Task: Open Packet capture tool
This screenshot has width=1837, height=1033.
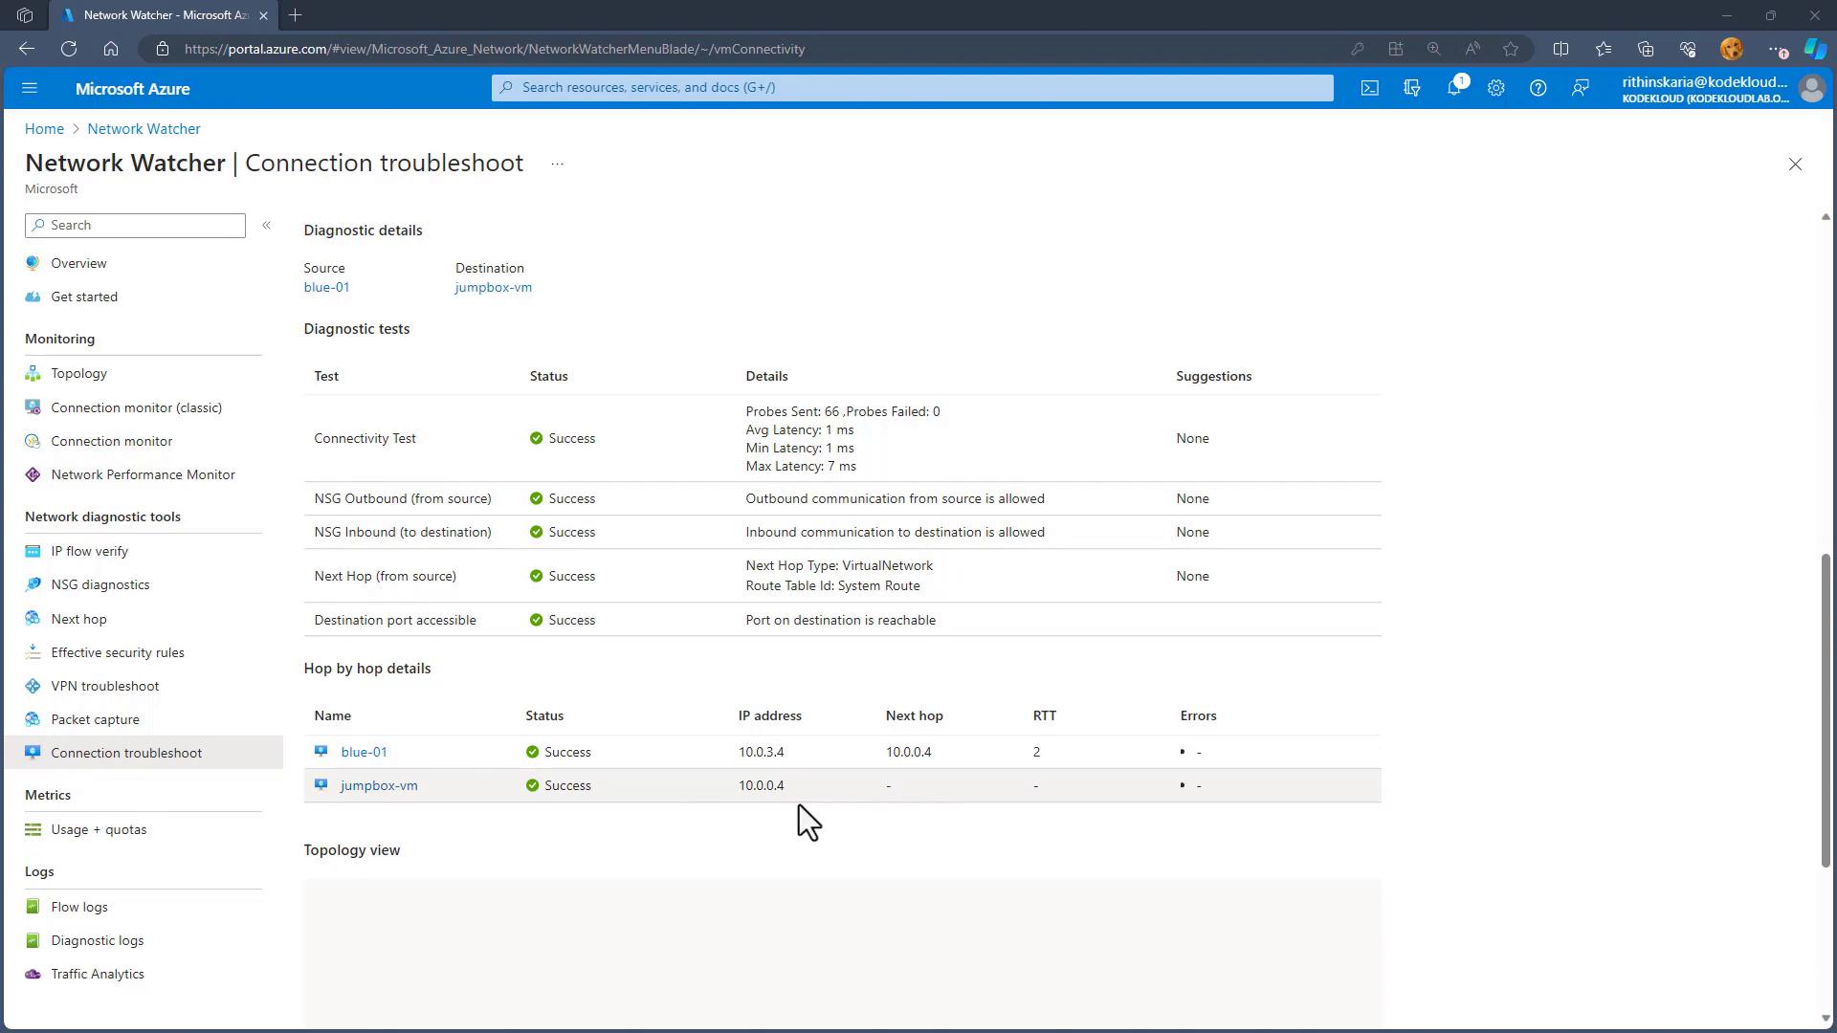Action: pyautogui.click(x=95, y=719)
